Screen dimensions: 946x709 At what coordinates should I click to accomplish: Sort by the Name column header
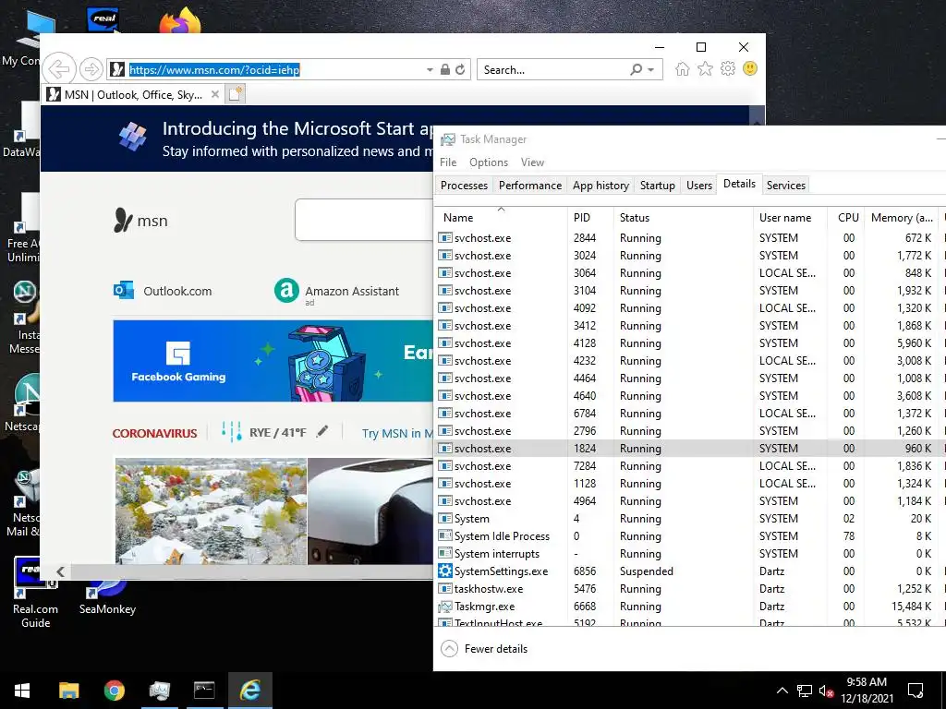tap(501, 218)
